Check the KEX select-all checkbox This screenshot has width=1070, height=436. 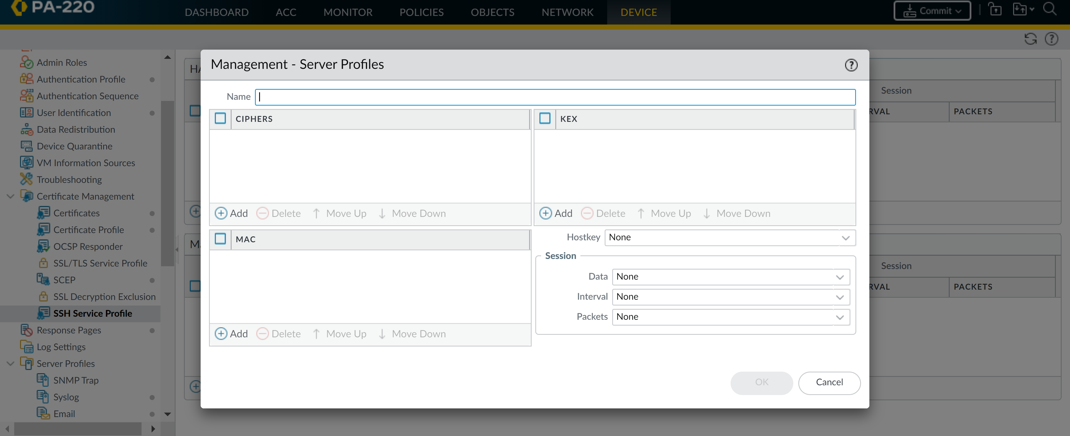pos(544,118)
